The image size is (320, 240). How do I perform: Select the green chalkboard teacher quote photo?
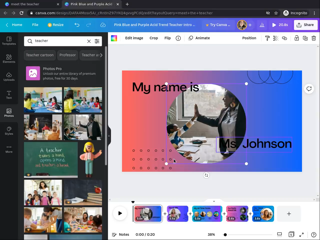[x=51, y=160]
